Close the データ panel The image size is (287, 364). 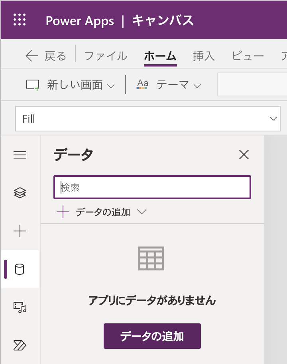pyautogui.click(x=244, y=155)
